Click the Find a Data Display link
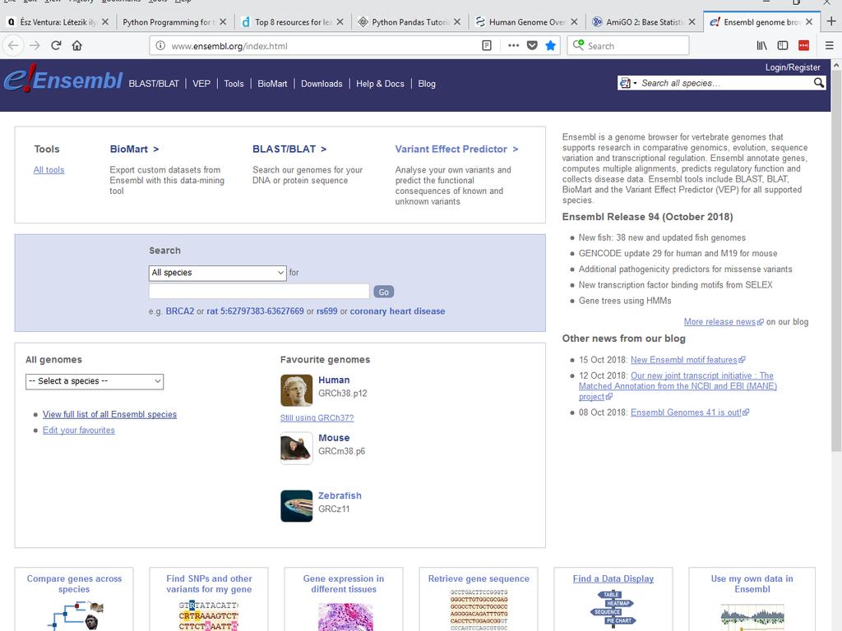 (x=613, y=578)
